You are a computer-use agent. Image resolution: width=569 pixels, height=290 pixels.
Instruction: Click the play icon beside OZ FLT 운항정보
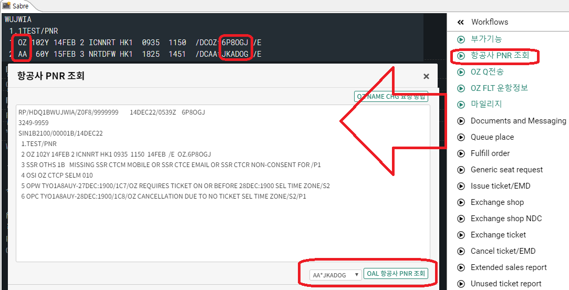[x=461, y=88]
